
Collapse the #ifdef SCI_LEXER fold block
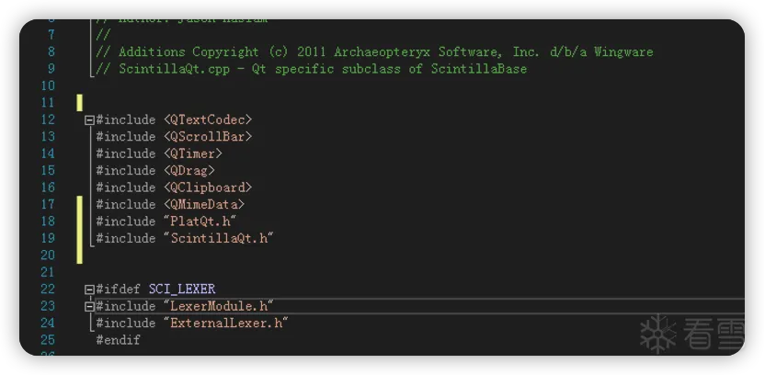pyautogui.click(x=89, y=289)
